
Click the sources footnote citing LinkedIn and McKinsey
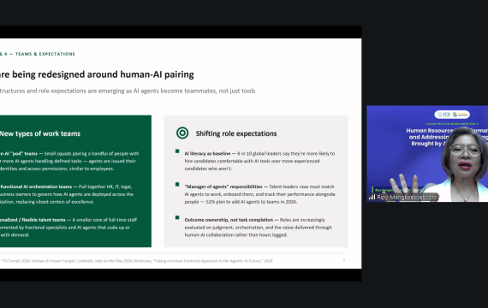(137, 261)
